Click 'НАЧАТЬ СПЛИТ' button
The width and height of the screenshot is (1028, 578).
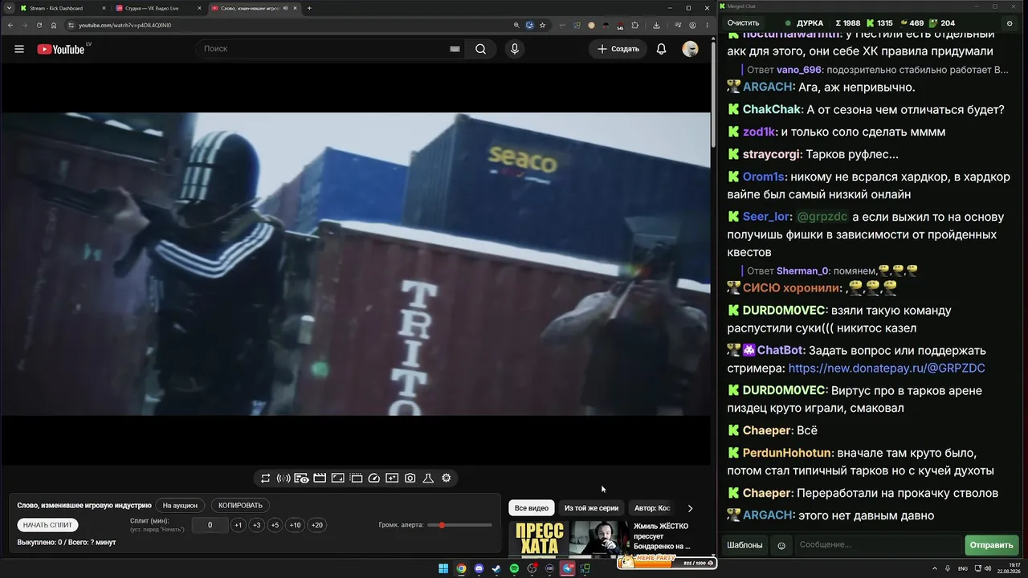click(47, 525)
